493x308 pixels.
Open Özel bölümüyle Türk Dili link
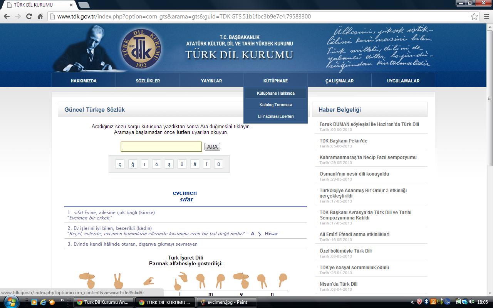(x=345, y=251)
